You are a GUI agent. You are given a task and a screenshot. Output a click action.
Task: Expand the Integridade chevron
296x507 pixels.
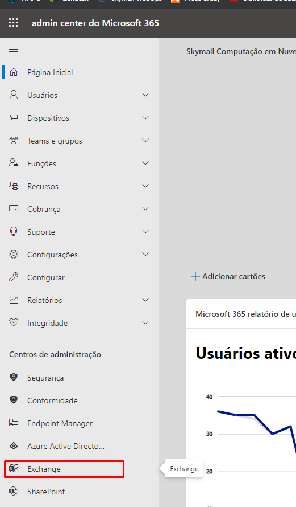tap(146, 322)
